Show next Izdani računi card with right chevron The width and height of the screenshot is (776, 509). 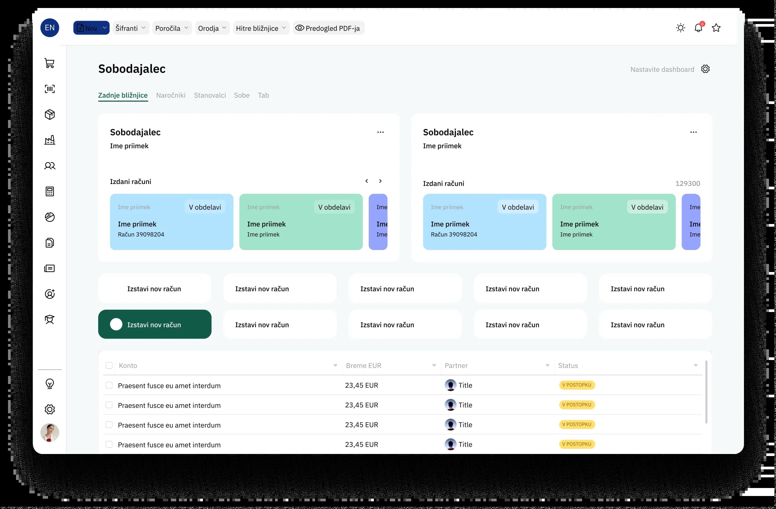click(x=380, y=181)
